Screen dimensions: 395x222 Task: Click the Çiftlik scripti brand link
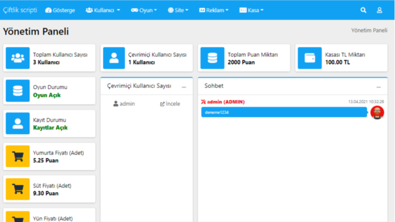coord(20,10)
